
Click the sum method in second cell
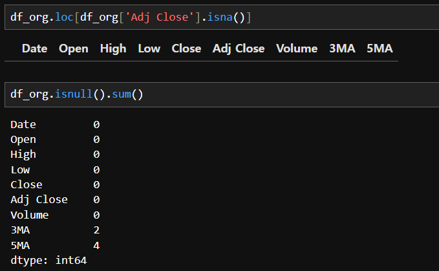pyautogui.click(x=122, y=94)
